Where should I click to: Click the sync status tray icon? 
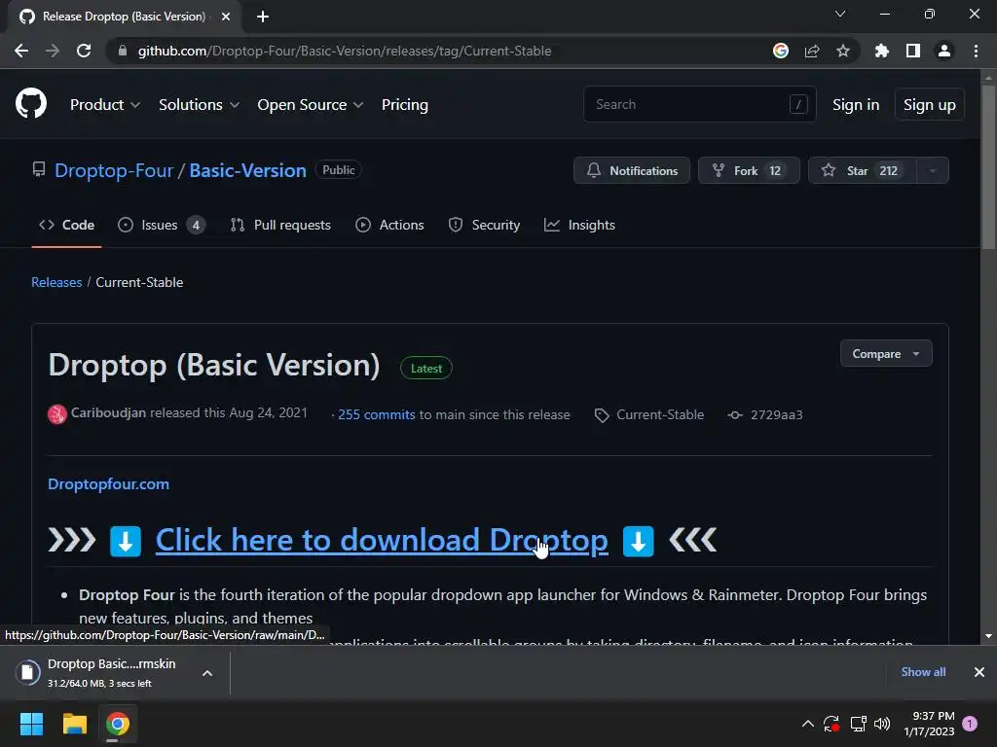point(831,724)
